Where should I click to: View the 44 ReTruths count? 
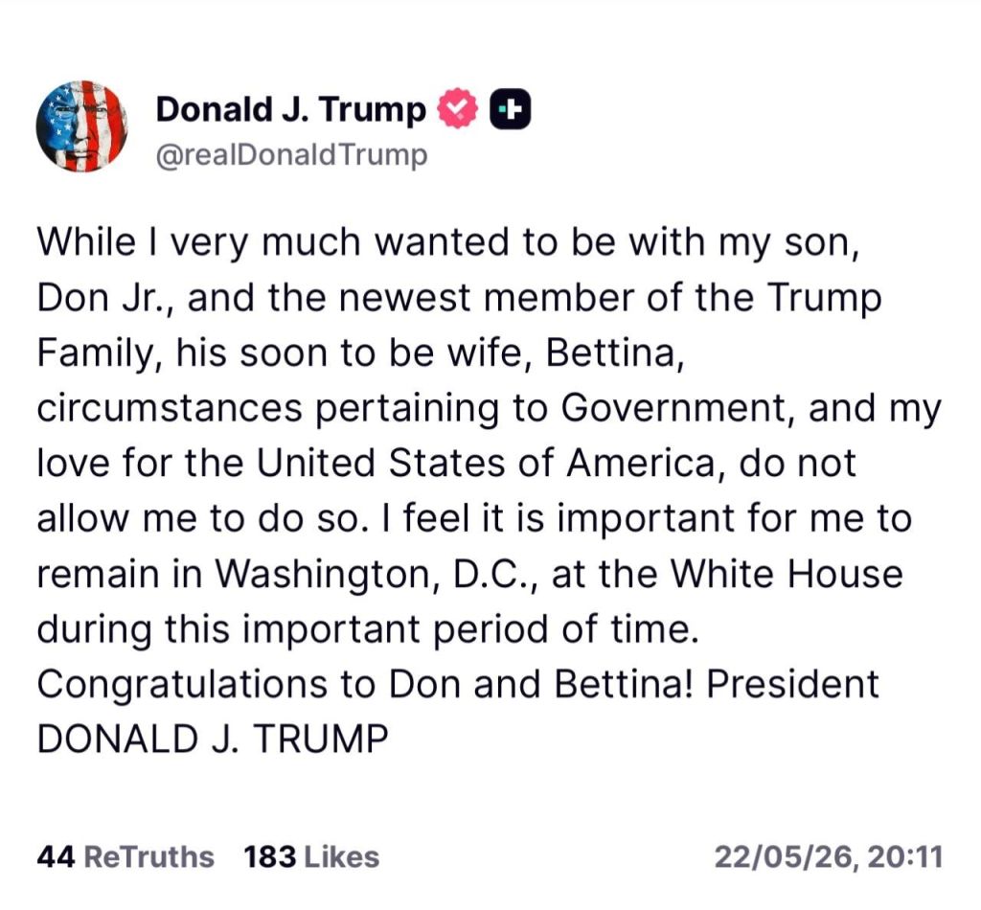pyautogui.click(x=125, y=857)
